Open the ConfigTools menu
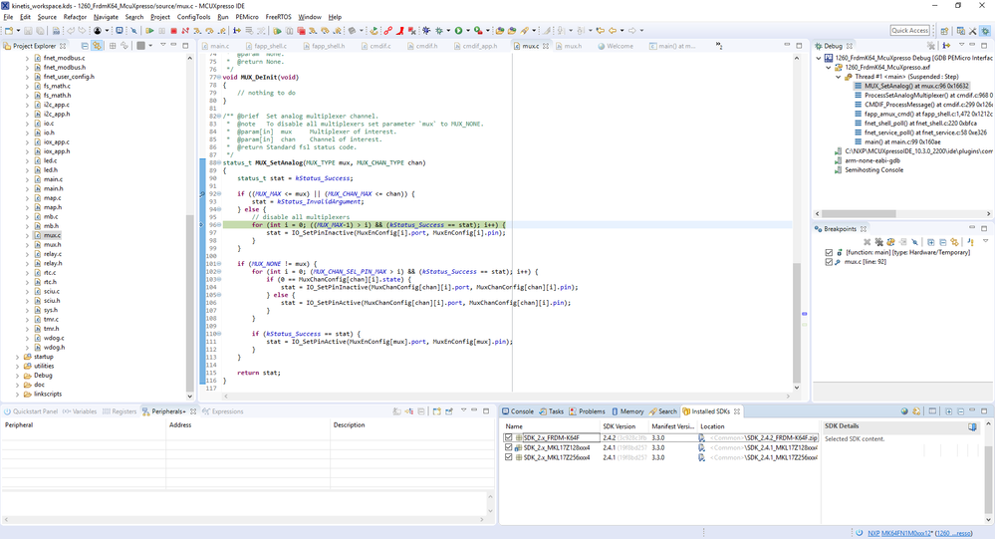 point(193,17)
